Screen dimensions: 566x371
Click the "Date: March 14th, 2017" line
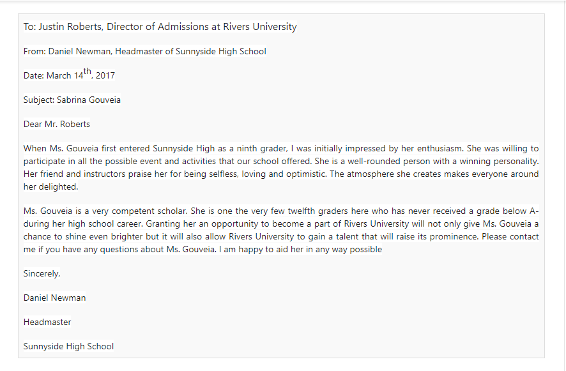(x=69, y=75)
